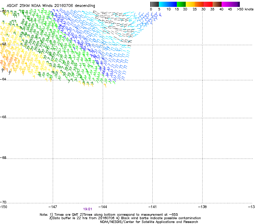
Task: Click the longitude label -150
Action: (x=3, y=207)
